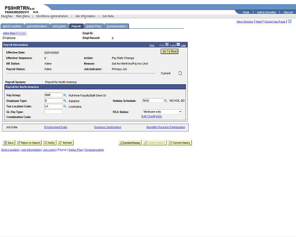Viewport: 296px width, 237px height.
Task: Save the job data record
Action: point(9,143)
